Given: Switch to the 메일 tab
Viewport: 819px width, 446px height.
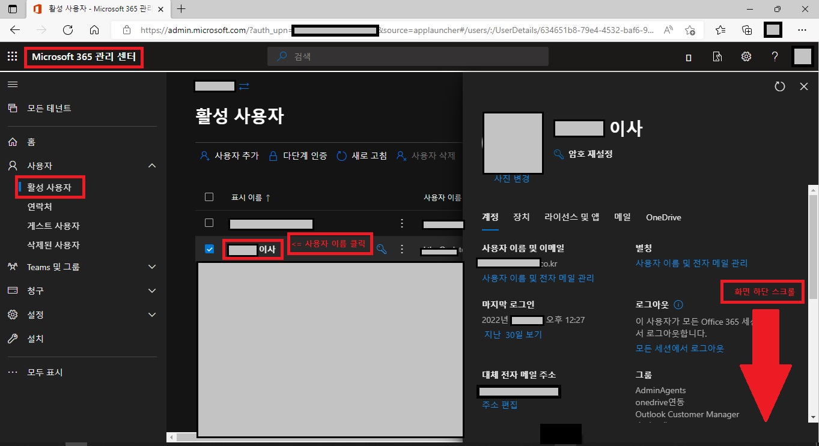Looking at the screenshot, I should point(623,217).
